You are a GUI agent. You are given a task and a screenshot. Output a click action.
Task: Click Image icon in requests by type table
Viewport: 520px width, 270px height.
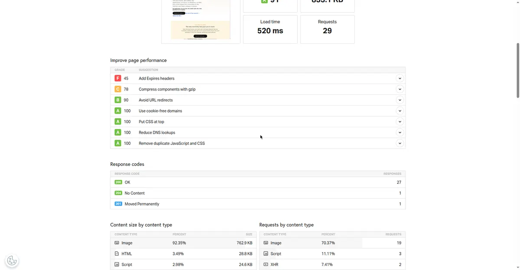(x=266, y=243)
